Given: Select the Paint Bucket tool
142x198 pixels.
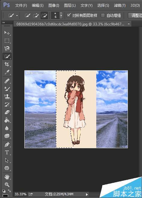Looking at the screenshot, I should [7, 120].
